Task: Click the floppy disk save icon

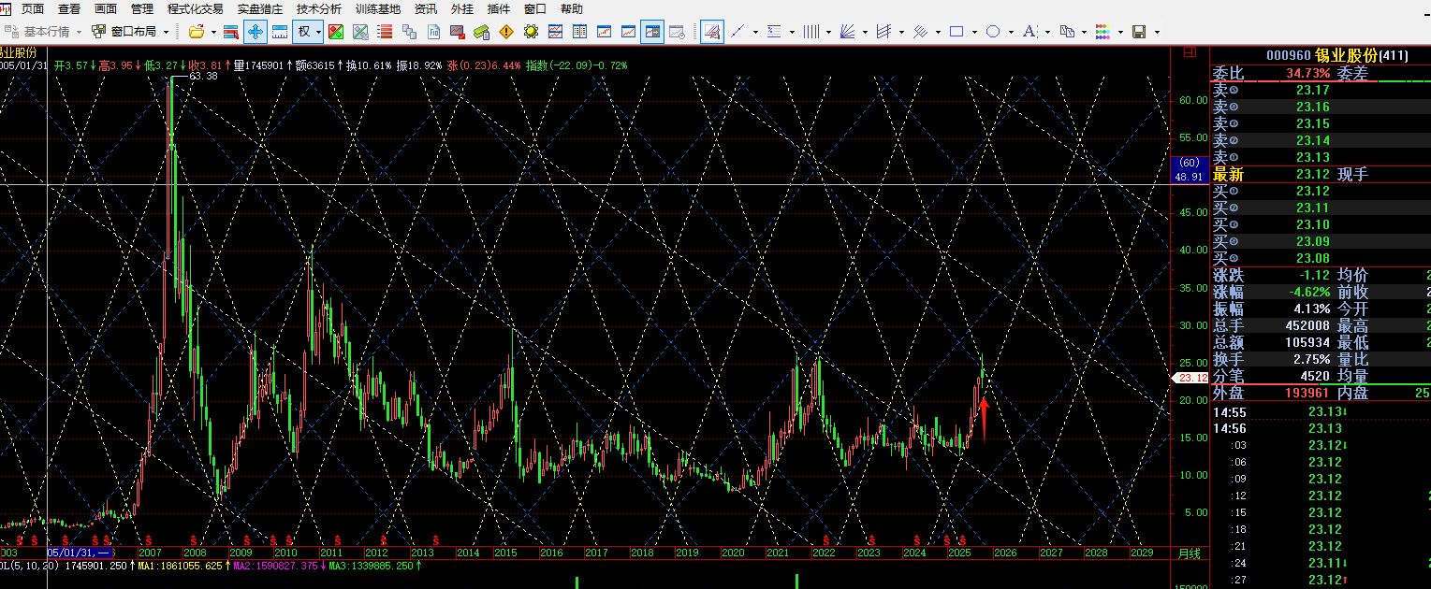Action: [x=1139, y=32]
